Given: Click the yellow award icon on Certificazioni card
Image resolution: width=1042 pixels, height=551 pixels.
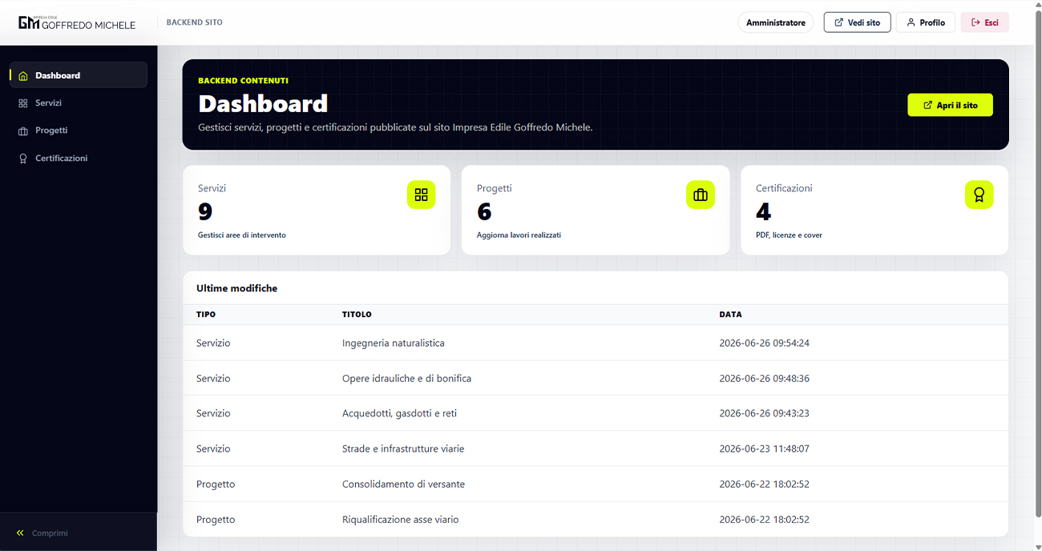Looking at the screenshot, I should (x=979, y=195).
